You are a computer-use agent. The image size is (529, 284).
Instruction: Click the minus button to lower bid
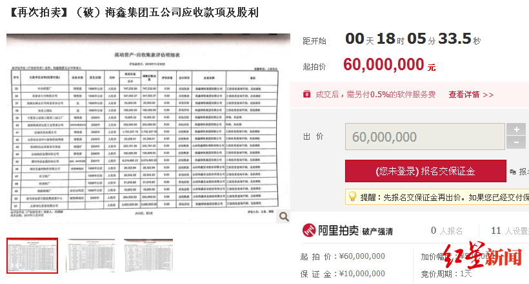click(x=516, y=142)
